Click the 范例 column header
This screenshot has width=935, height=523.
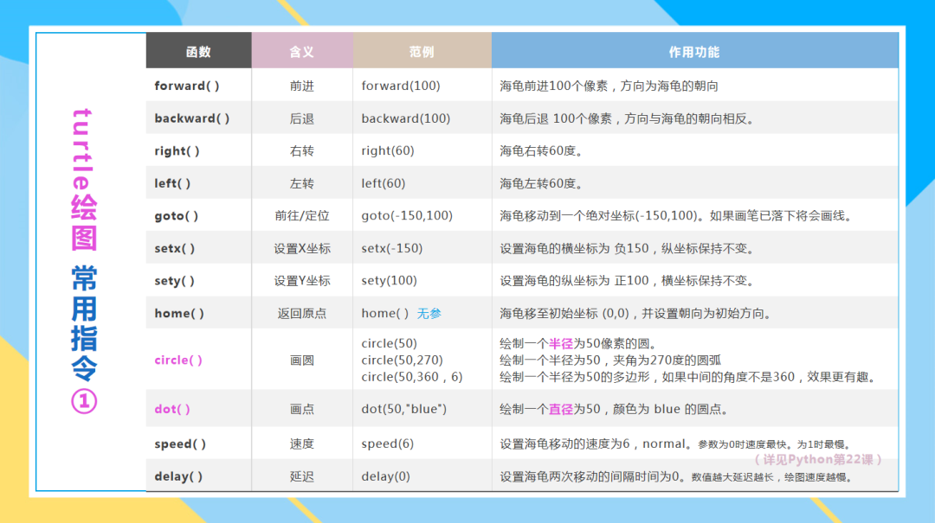click(x=422, y=51)
